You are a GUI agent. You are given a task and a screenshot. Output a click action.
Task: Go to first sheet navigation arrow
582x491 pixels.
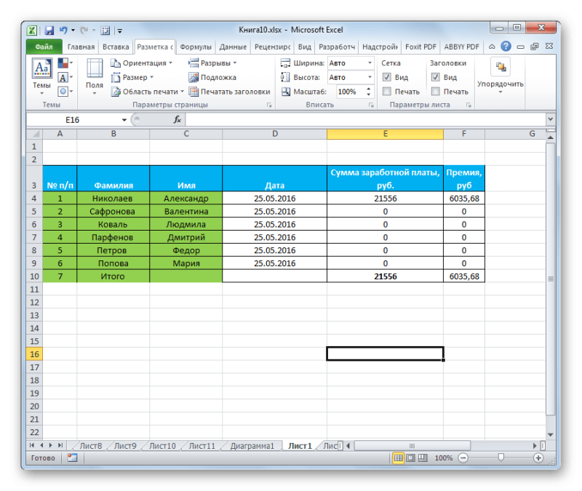[x=32, y=445]
